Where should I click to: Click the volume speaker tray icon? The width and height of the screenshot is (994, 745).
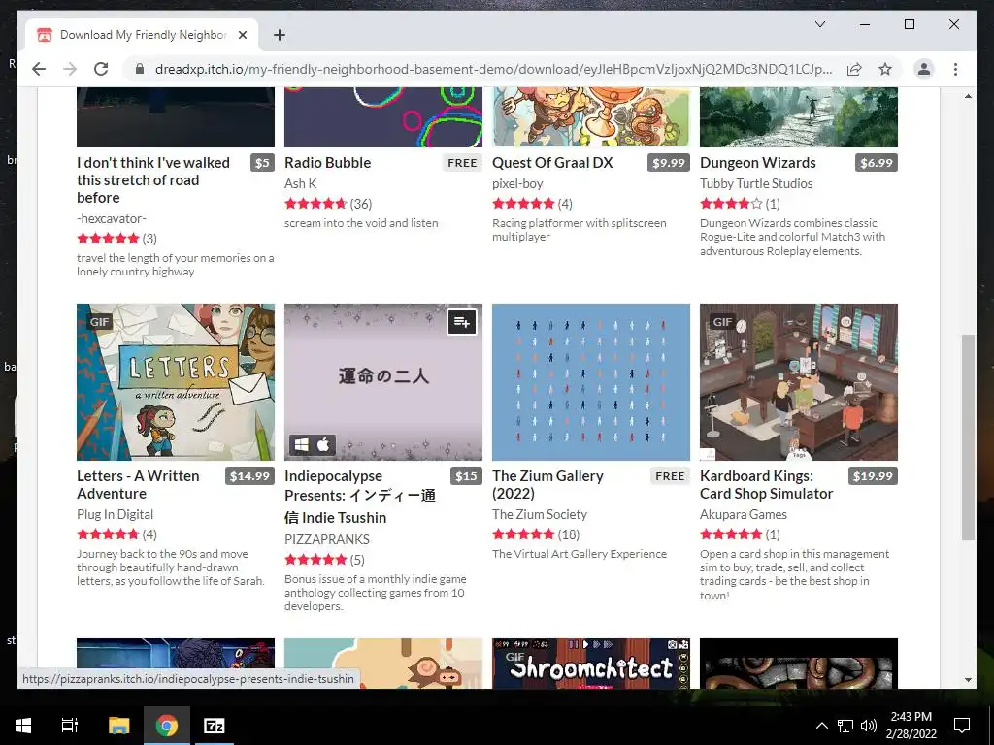pos(869,726)
